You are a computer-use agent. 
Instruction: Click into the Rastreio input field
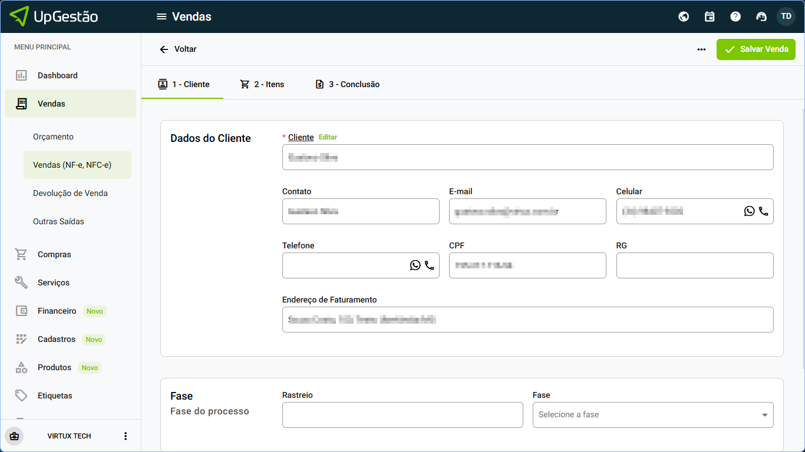pos(402,415)
